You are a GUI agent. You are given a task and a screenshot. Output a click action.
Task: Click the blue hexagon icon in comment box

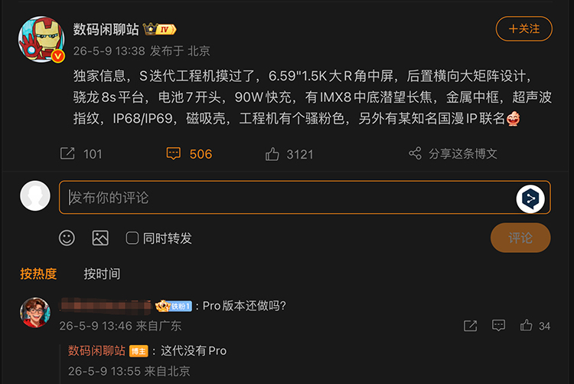pyautogui.click(x=530, y=199)
